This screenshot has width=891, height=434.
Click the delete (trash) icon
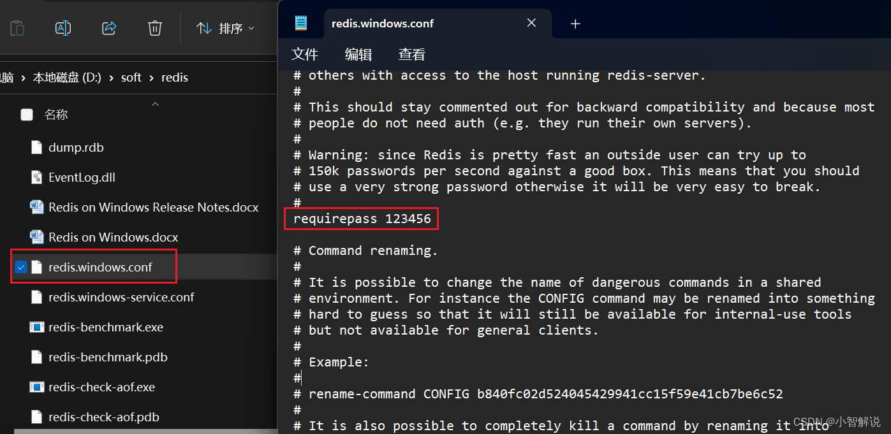click(154, 28)
